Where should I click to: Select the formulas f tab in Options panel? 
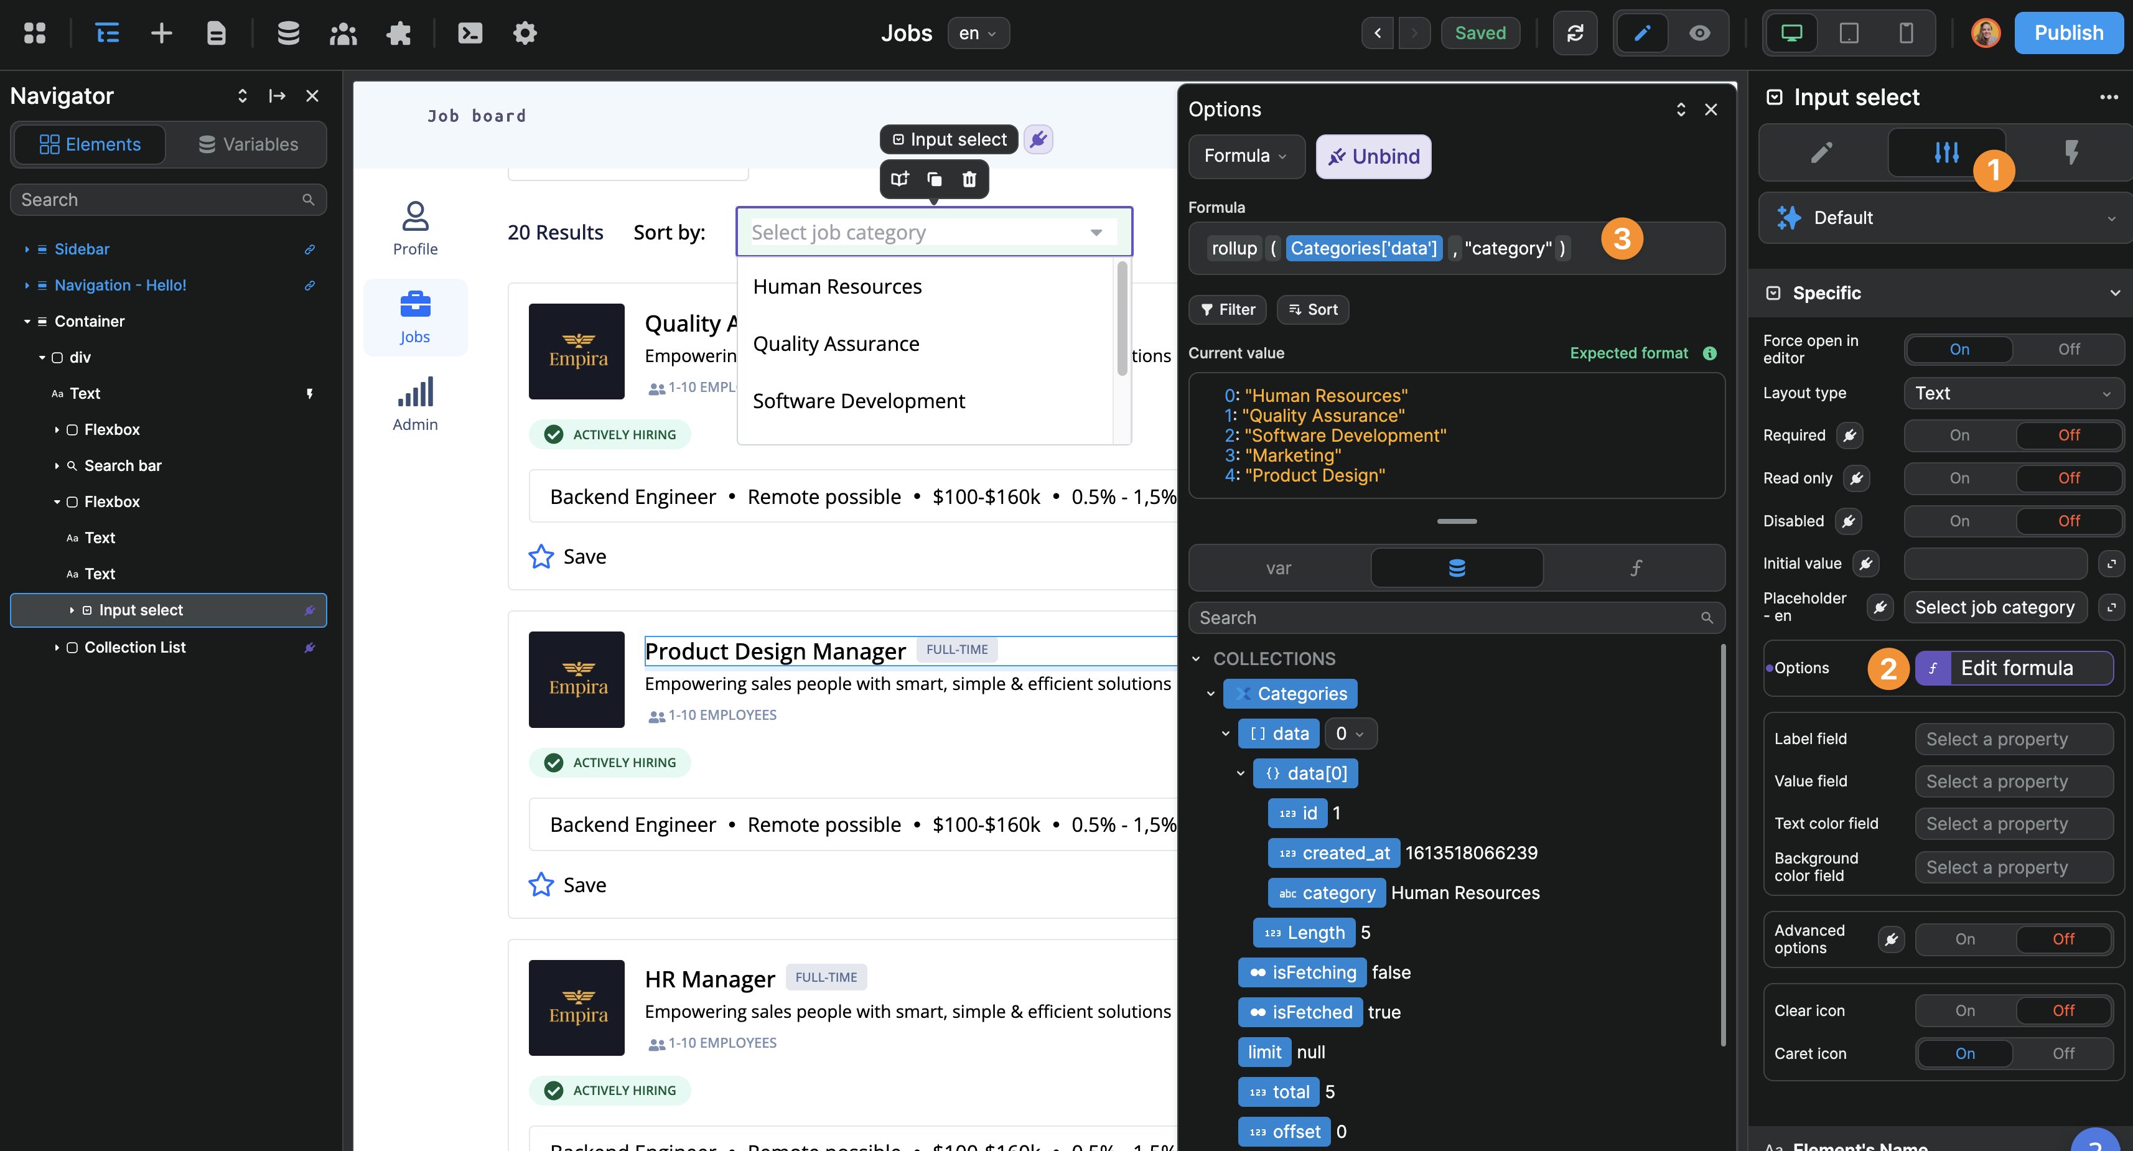coord(1635,568)
